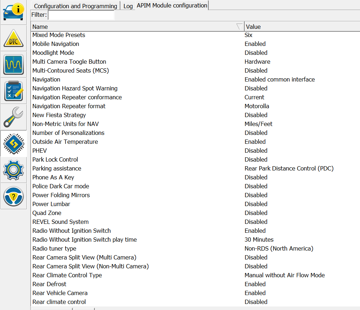Screen dimensions: 360x310
Task: Select the Navigation Repeater format row
Action: (69, 106)
